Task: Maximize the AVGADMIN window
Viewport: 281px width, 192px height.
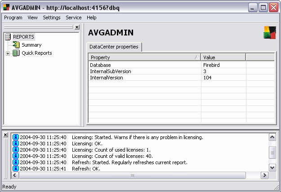Action: coord(263,8)
